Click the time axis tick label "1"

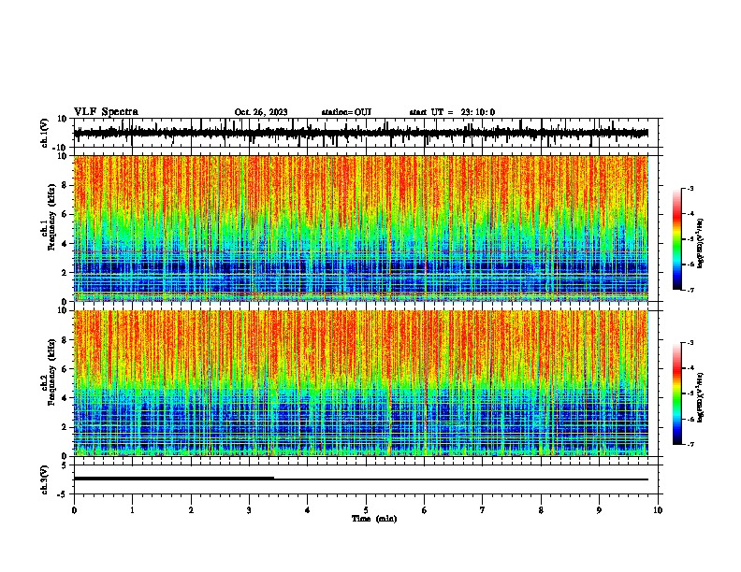pos(132,510)
